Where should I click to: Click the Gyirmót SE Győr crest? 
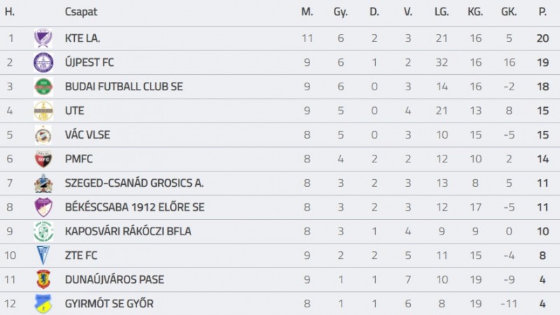click(43, 304)
